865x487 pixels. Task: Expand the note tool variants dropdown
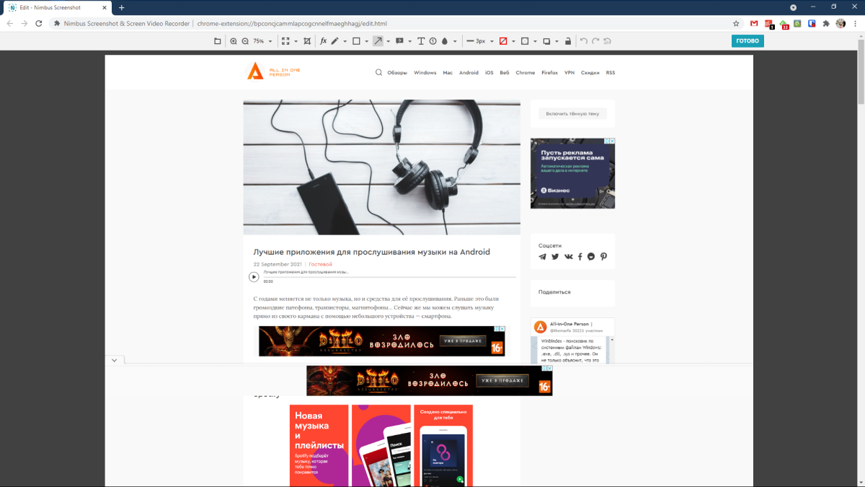[x=410, y=41]
